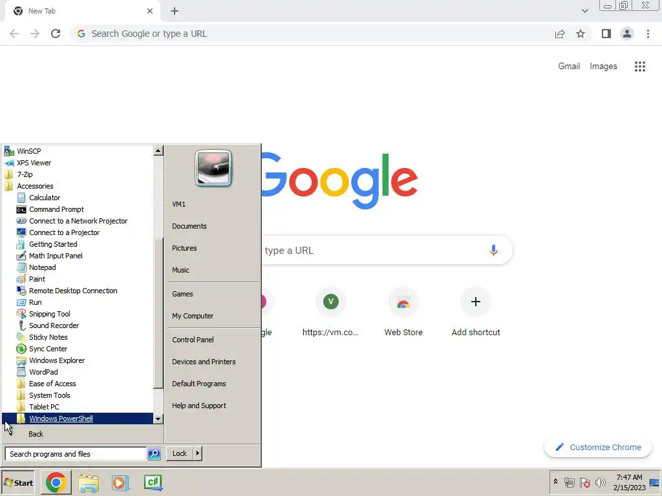This screenshot has width=662, height=496.
Task: Share this page icon in address bar
Action: pos(560,34)
